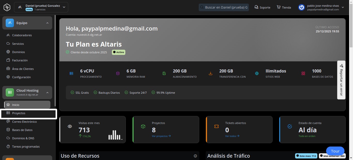Click the company logo icon at top-left
Screen dimensions: 353x160
coord(7,7)
